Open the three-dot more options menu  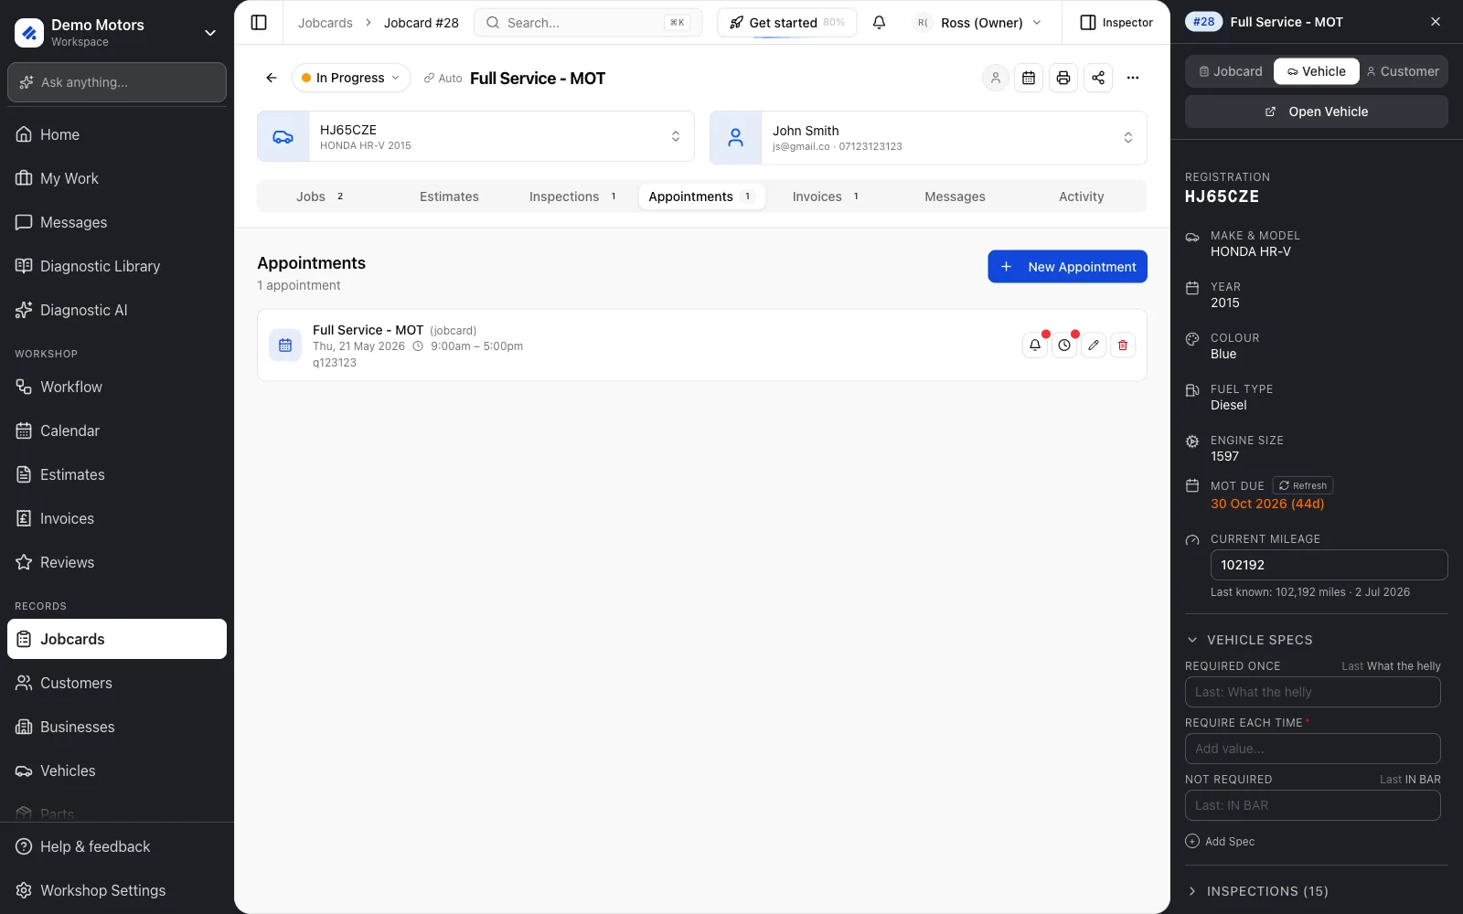point(1133,78)
